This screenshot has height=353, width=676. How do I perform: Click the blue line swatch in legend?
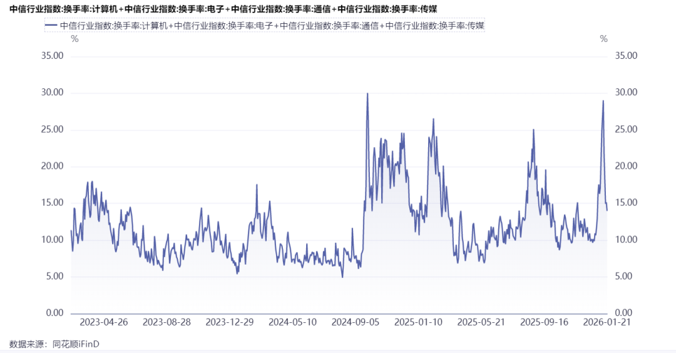pos(51,26)
